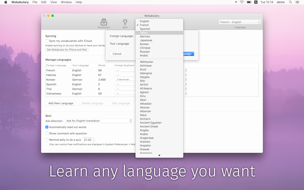Open Foreign Keyboard dropdown for Hebrew row

(x=125, y=75)
